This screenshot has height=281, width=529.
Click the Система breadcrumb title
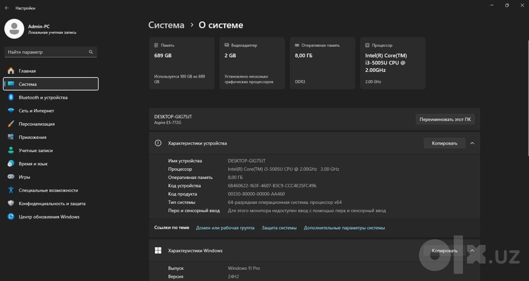pos(166,25)
